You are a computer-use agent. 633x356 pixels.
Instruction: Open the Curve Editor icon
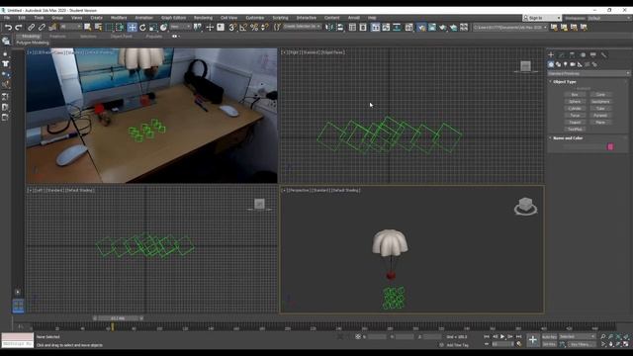point(386,28)
